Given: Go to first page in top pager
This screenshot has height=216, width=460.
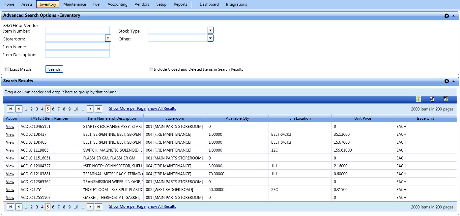Looking at the screenshot, I should coord(10,109).
